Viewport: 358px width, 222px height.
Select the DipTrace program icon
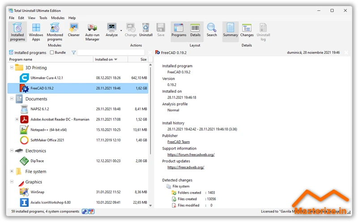24,161
